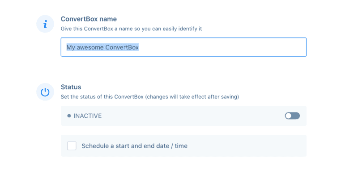The height and width of the screenshot is (182, 358).
Task: Click into the ConvertBox name input field
Action: (183, 47)
